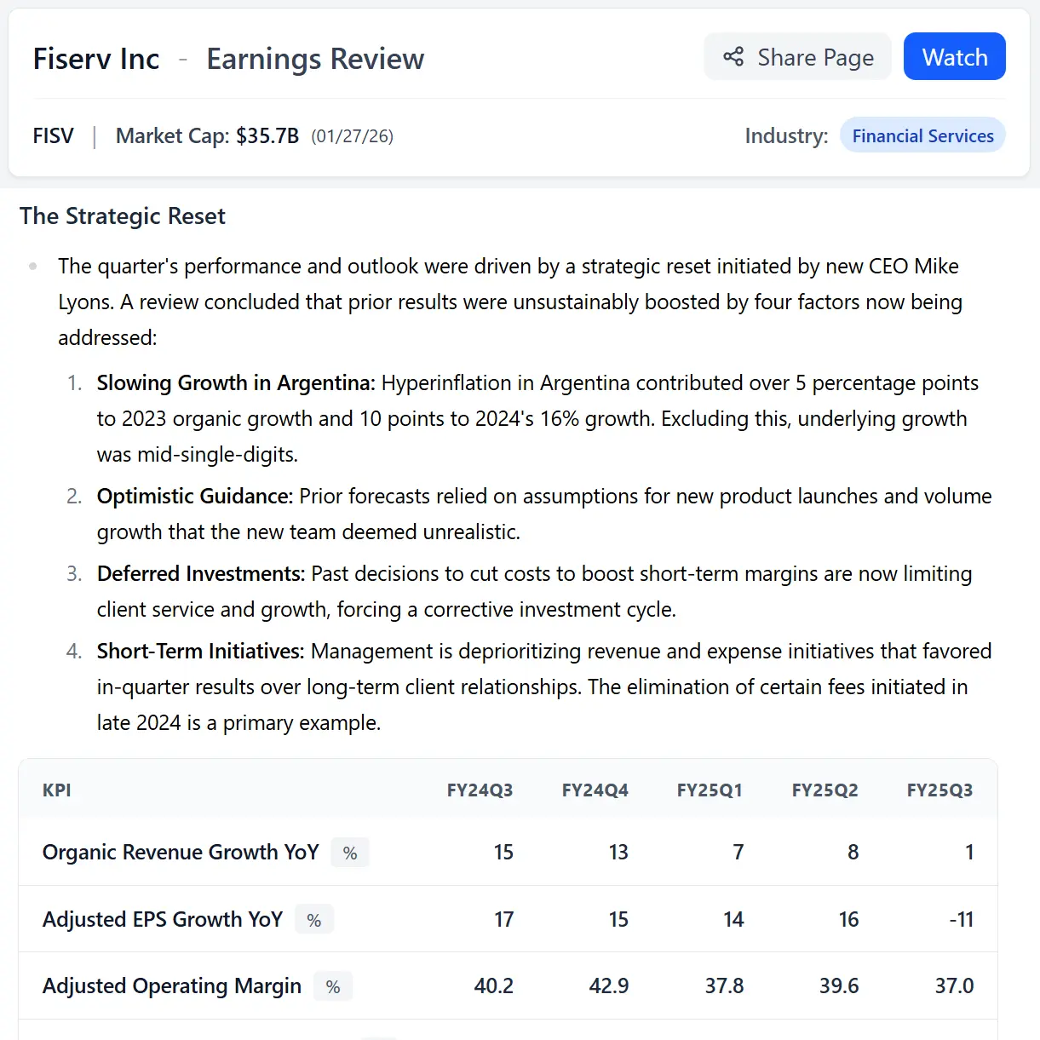The image size is (1040, 1040).
Task: Click the % unit badge beside Adjusted EPS Growth YoY
Action: tap(313, 919)
